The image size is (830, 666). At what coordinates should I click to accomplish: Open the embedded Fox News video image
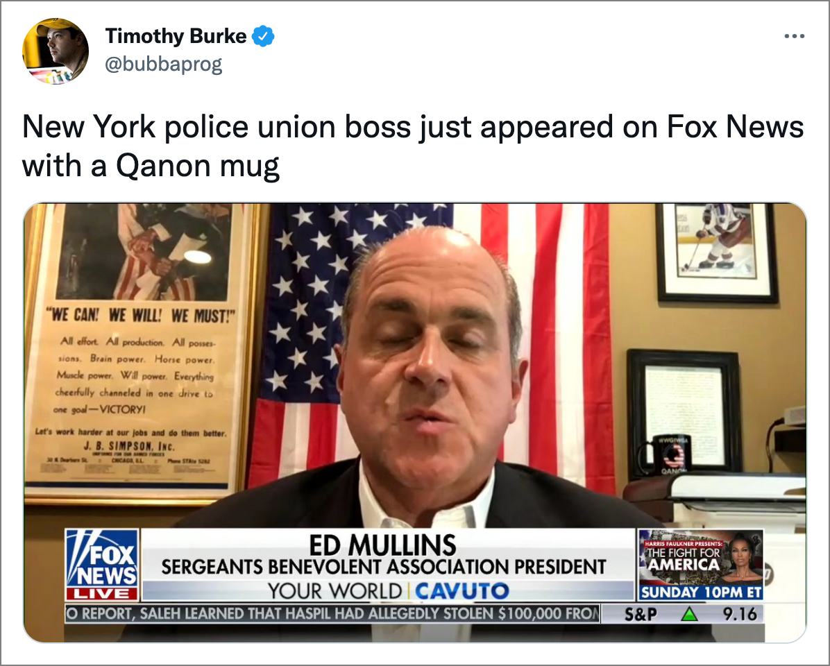coord(415,422)
